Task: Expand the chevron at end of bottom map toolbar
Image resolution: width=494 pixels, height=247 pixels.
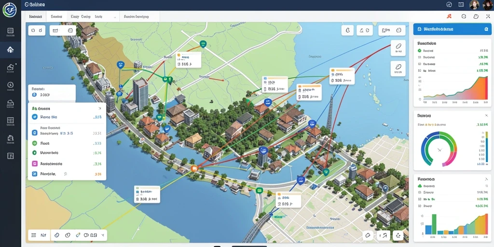Action: click(102, 235)
